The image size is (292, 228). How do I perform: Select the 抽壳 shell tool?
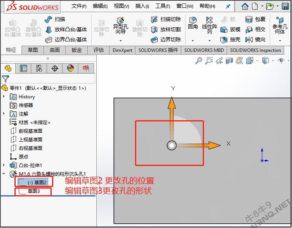231,39
